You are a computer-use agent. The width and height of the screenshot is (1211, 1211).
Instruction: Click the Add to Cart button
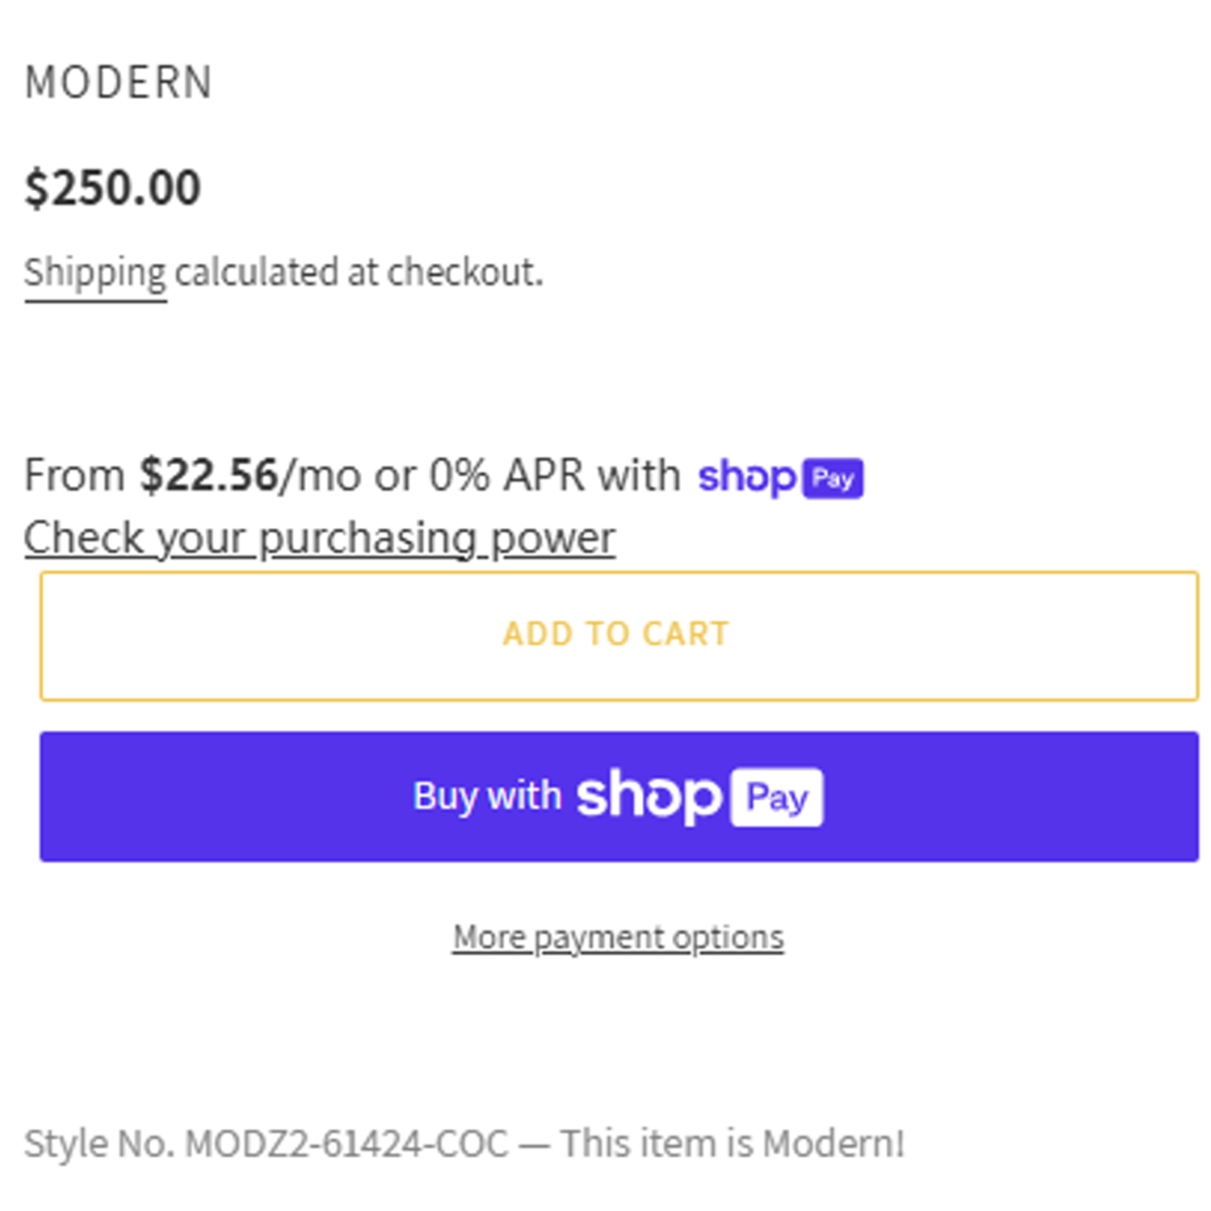[x=619, y=636]
